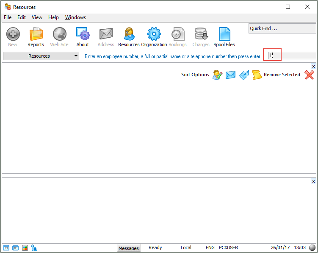Open the File menu
The width and height of the screenshot is (318, 253).
click(x=8, y=17)
